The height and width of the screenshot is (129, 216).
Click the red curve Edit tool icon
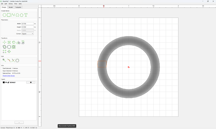click(9, 60)
